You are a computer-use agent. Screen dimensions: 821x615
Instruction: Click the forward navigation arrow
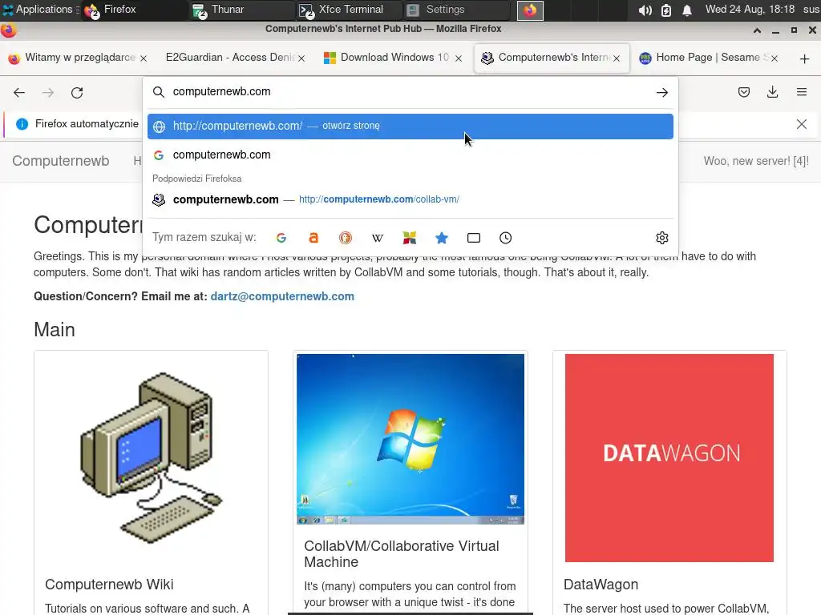[x=48, y=93]
